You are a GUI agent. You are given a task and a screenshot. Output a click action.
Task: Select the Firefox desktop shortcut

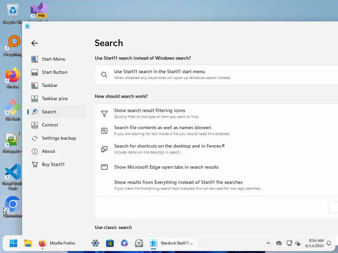[x=13, y=78]
